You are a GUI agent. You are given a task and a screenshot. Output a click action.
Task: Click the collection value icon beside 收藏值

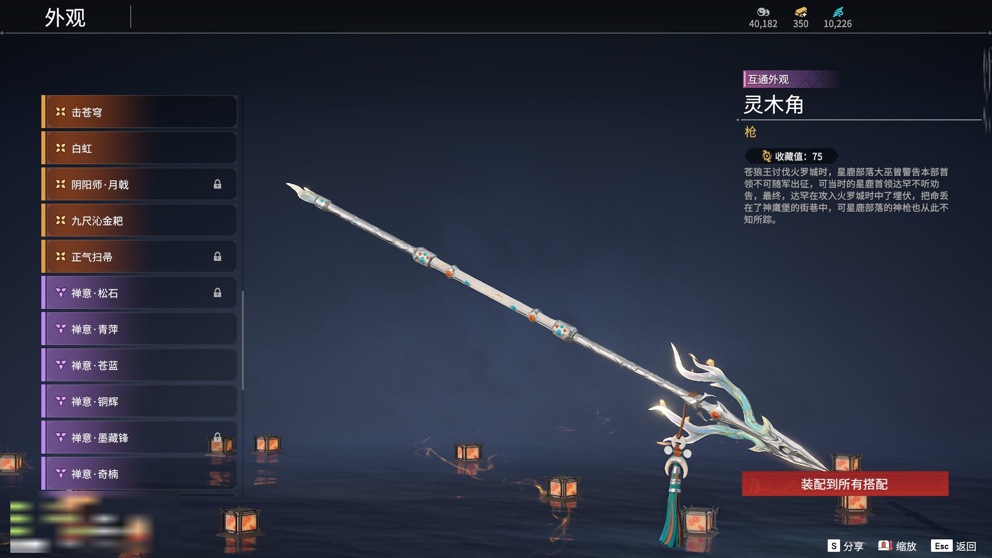click(x=767, y=156)
